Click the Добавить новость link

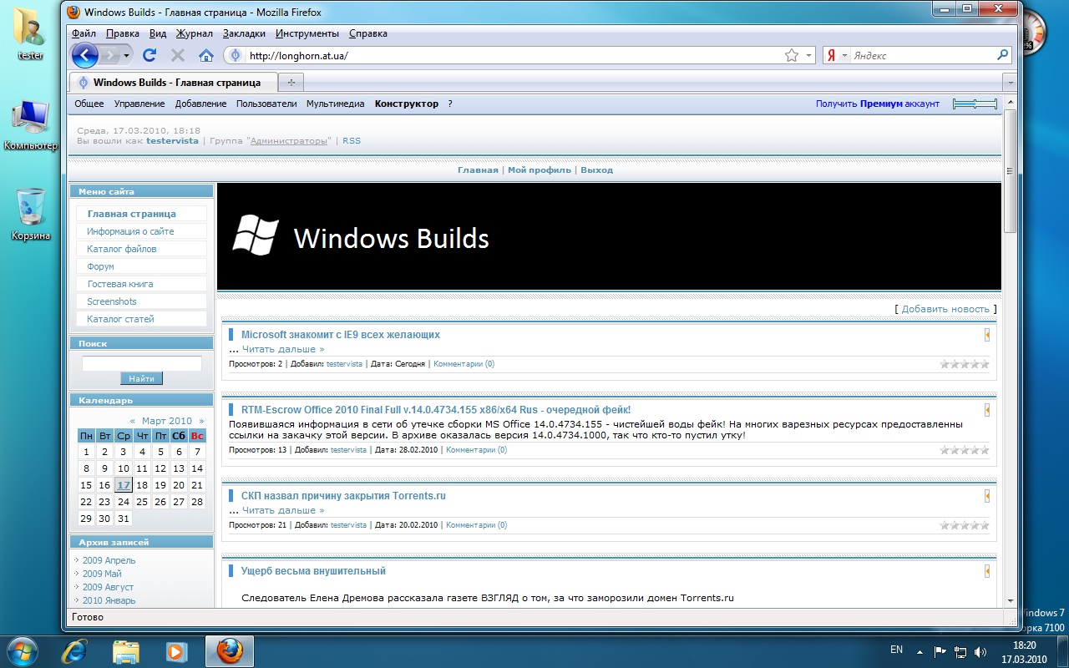[x=945, y=309]
